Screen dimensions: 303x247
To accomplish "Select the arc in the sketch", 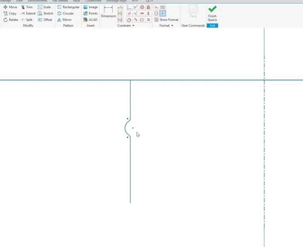I will click(x=125, y=128).
